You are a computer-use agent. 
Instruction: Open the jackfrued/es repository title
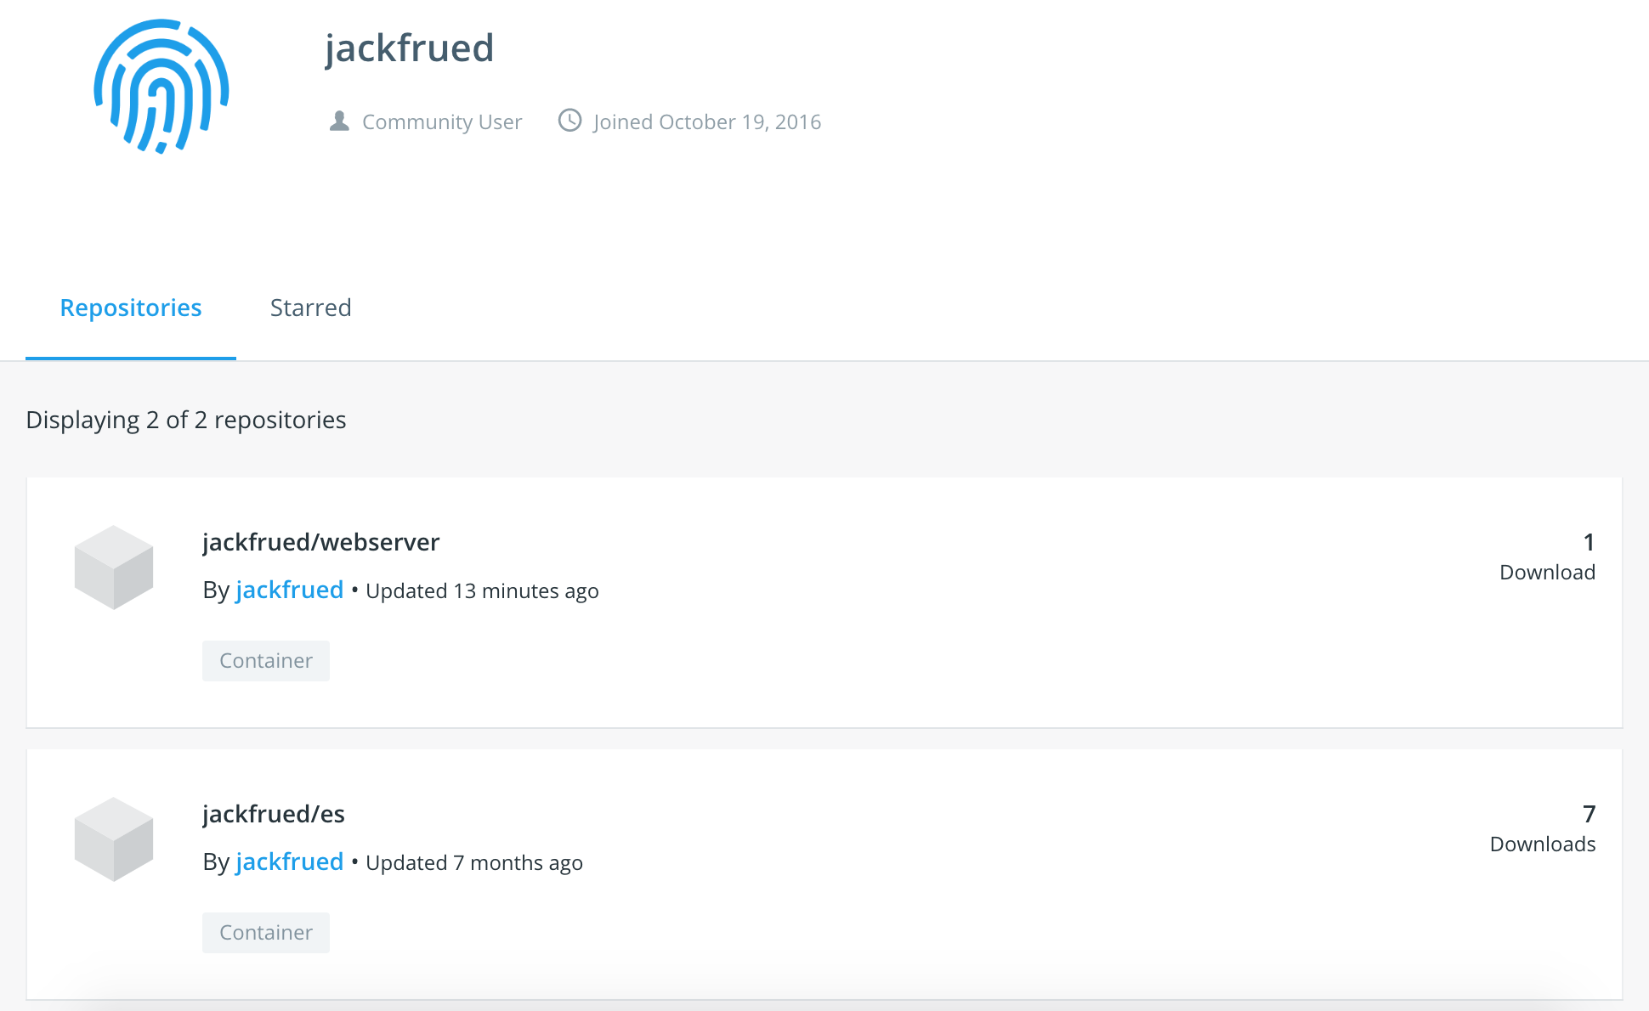click(274, 814)
